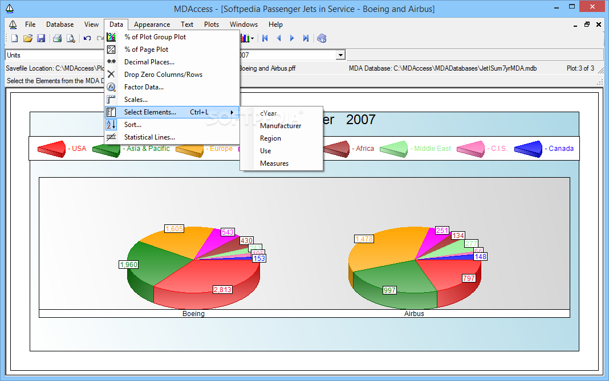Click the Airbus 1,478 data label
Image resolution: width=609 pixels, height=381 pixels.
coord(364,239)
